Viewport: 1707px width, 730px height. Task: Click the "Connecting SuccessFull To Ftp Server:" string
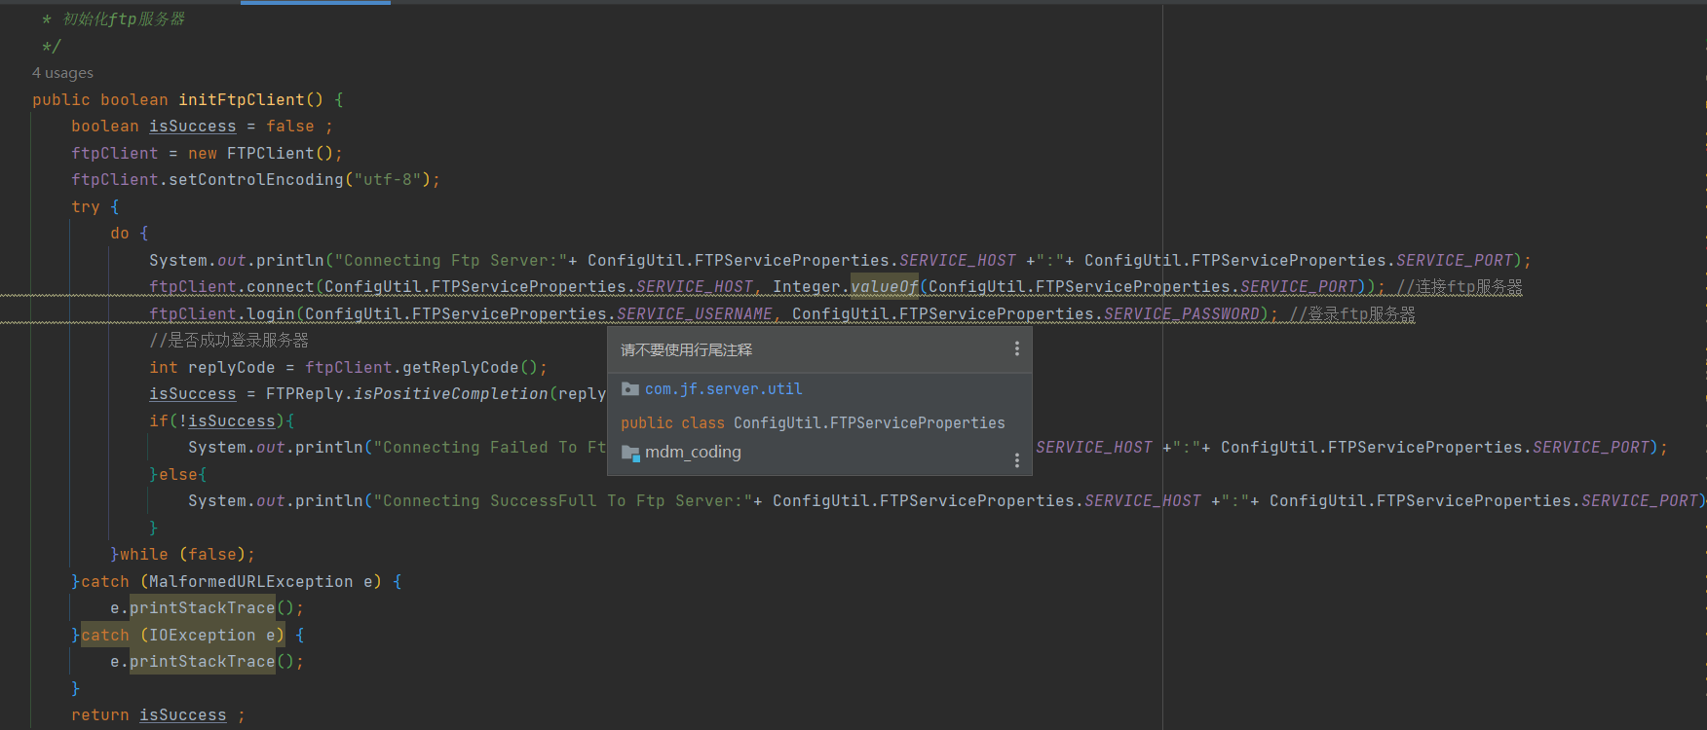pos(563,501)
